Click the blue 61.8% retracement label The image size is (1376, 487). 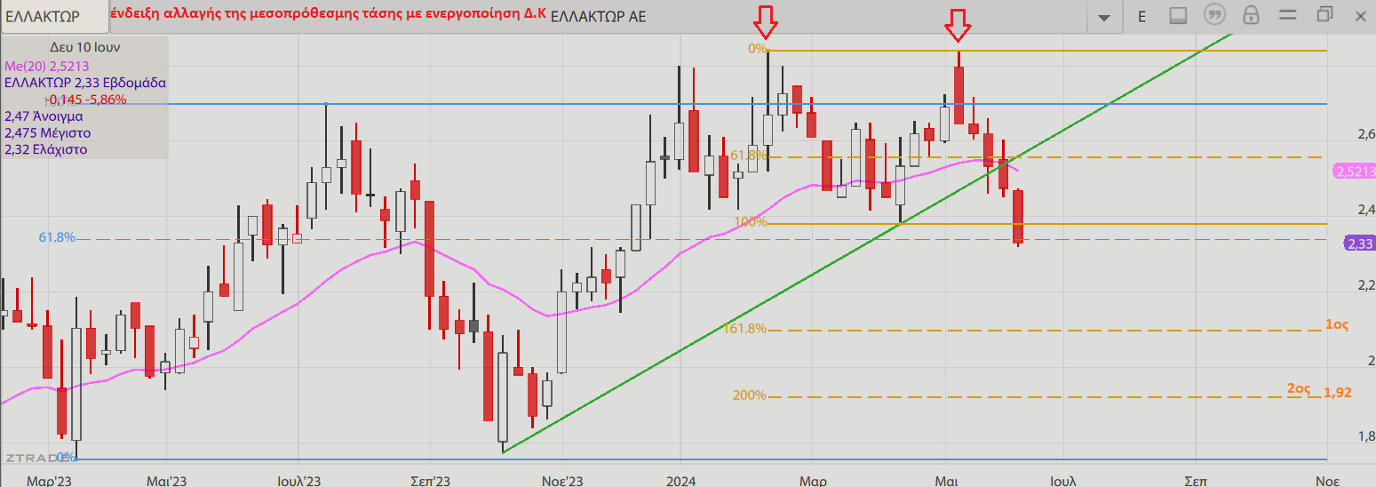coord(57,237)
